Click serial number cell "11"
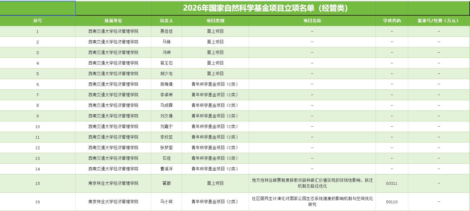The image size is (470, 211). [38, 137]
